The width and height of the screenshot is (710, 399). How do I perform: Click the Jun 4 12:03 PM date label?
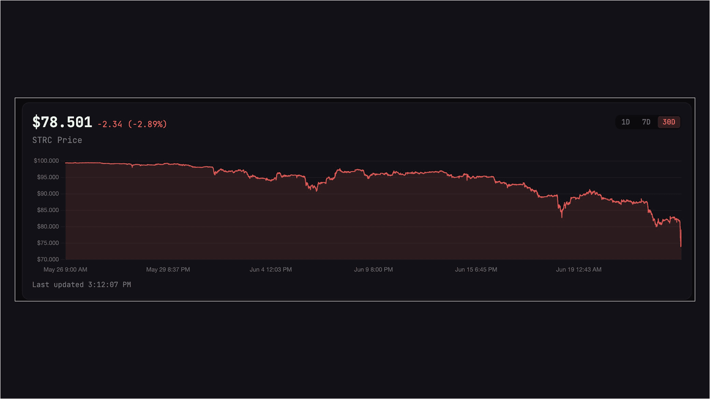point(271,270)
